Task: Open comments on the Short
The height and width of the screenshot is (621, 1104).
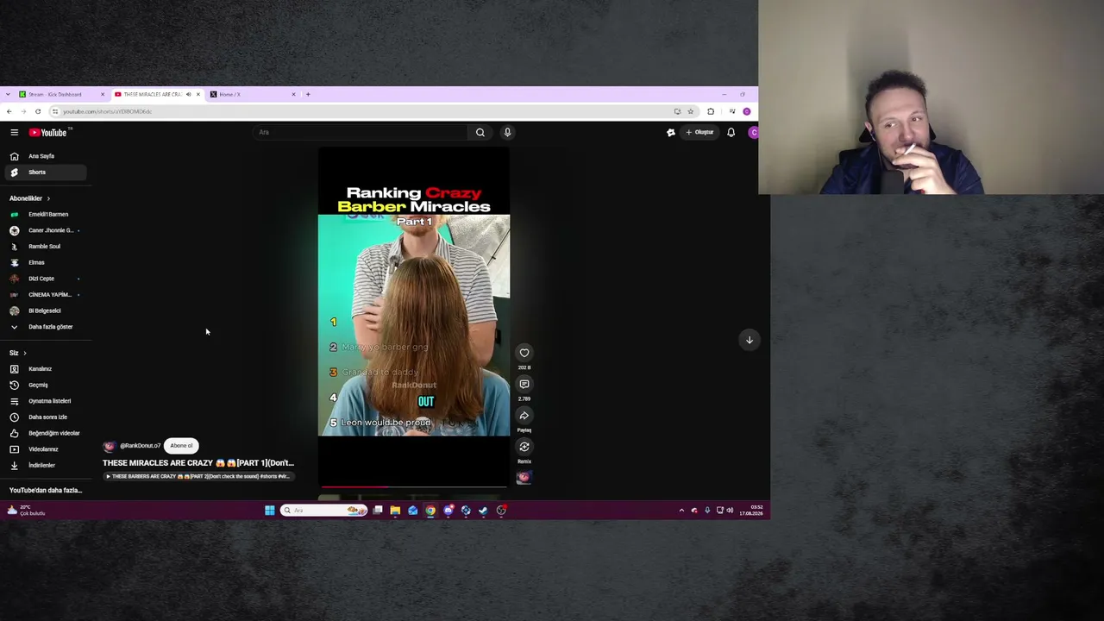Action: click(524, 384)
